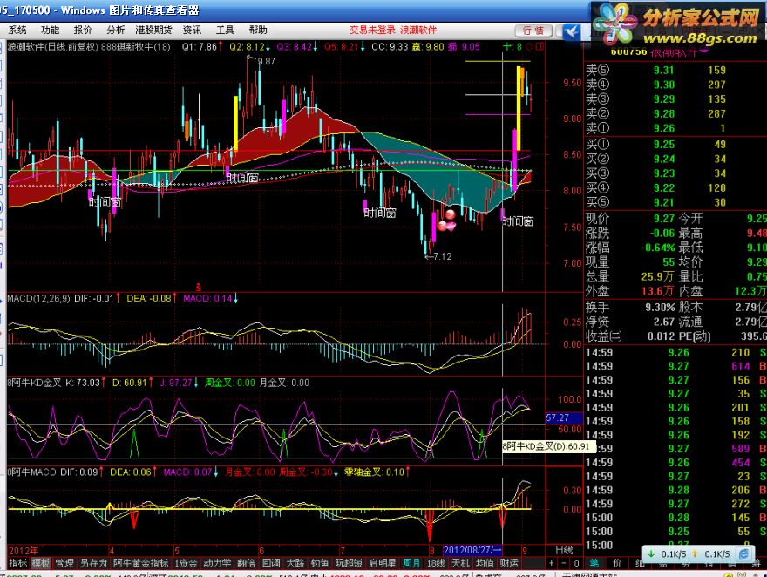Open the 帮助 menu

click(258, 31)
